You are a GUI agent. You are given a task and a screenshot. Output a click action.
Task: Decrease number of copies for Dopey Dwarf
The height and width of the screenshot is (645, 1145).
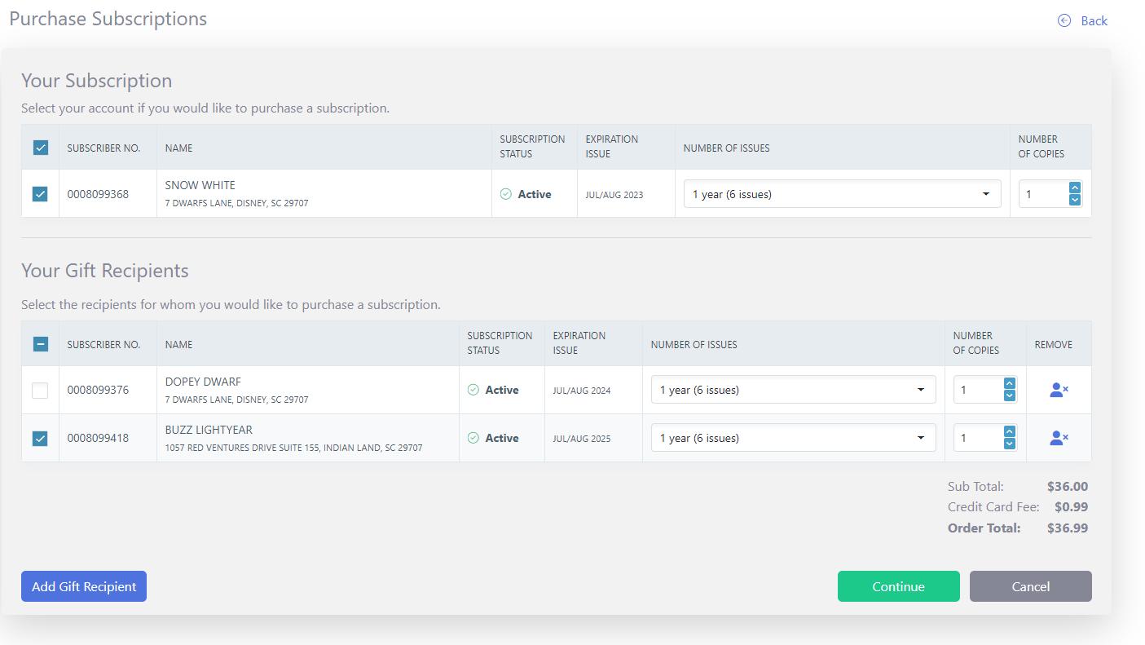(1009, 395)
